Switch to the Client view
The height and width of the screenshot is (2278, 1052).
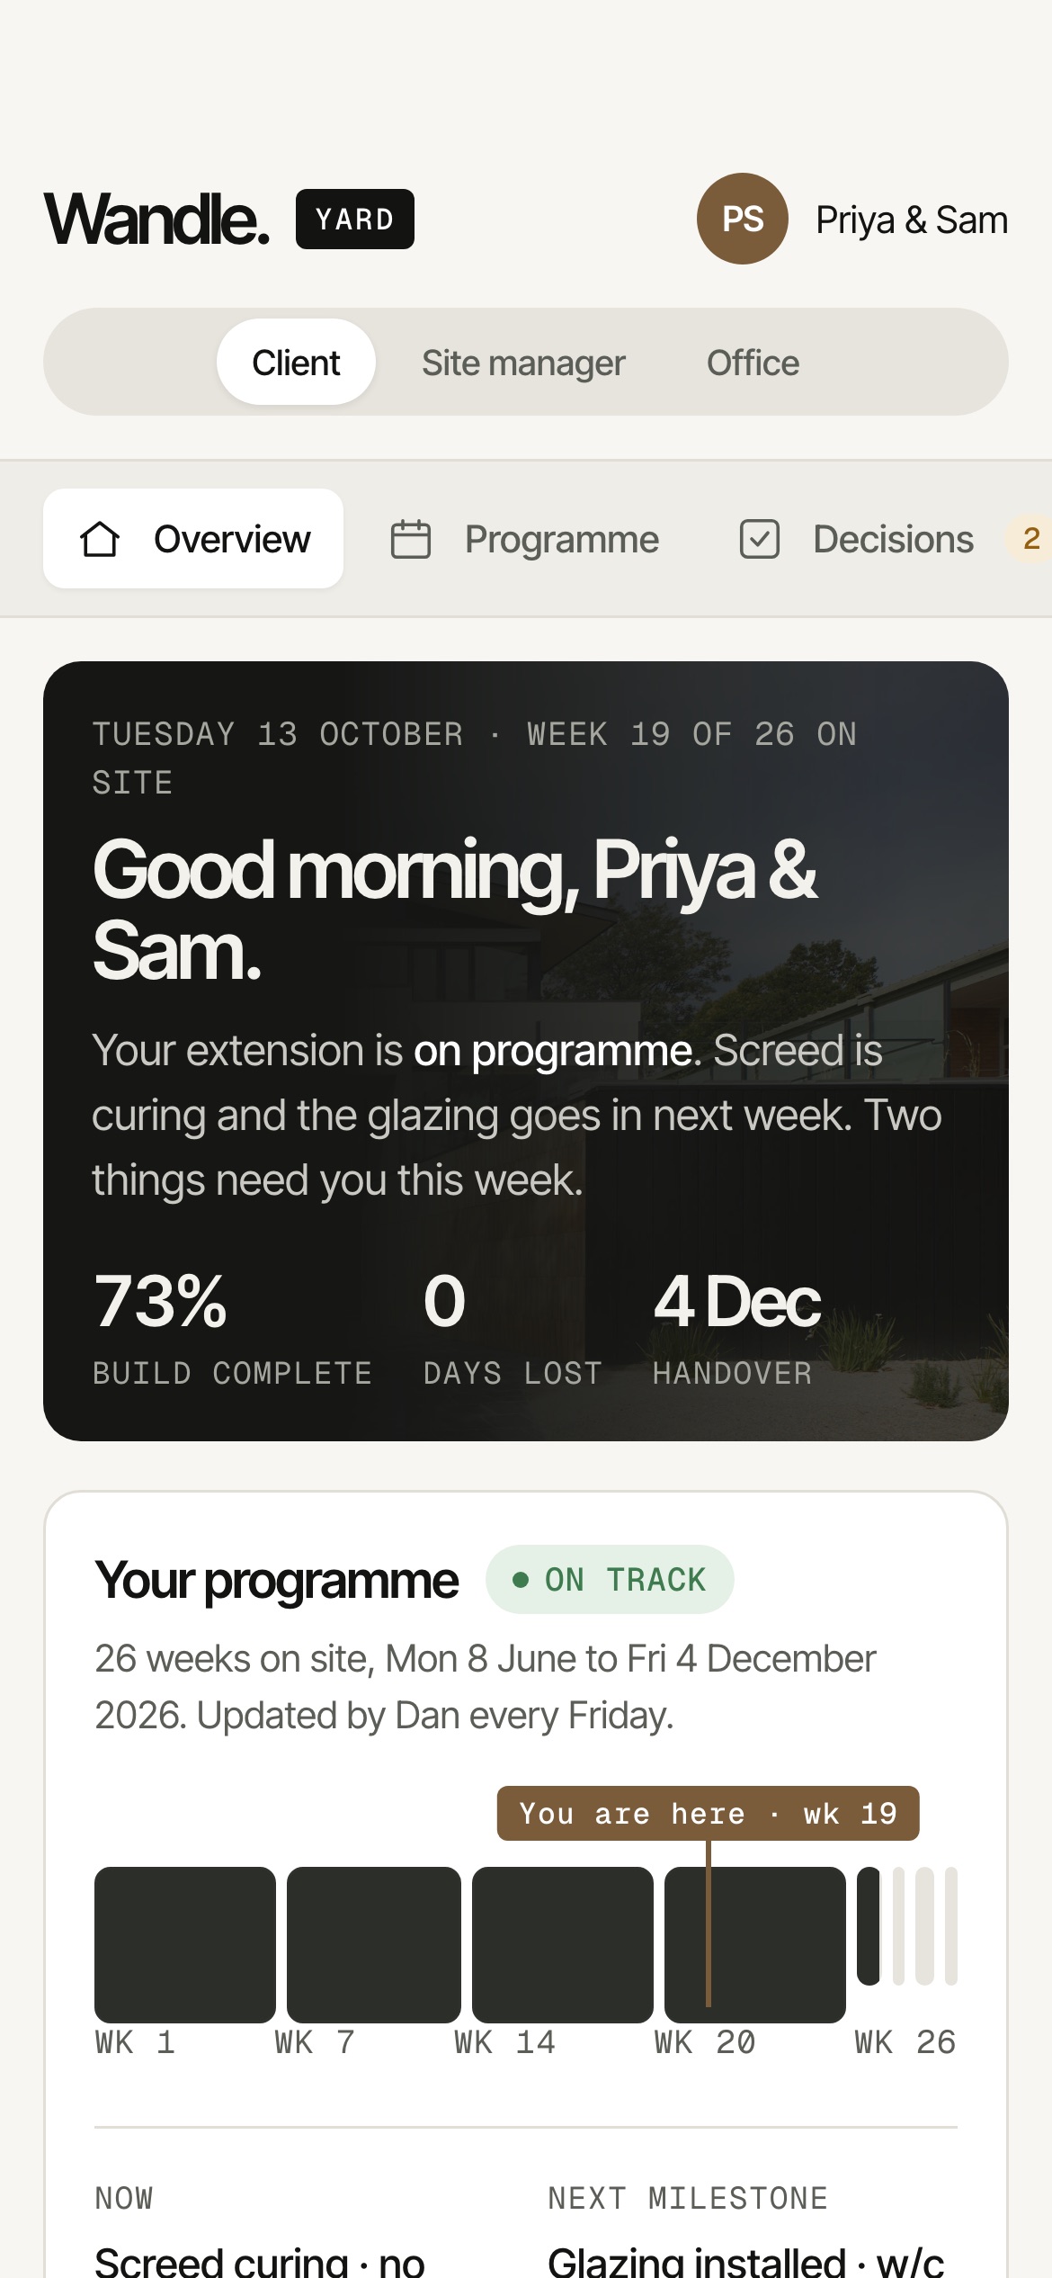point(296,363)
